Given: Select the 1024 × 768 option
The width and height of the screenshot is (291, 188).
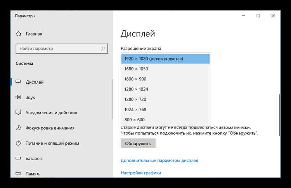Looking at the screenshot, I should pos(165,110).
